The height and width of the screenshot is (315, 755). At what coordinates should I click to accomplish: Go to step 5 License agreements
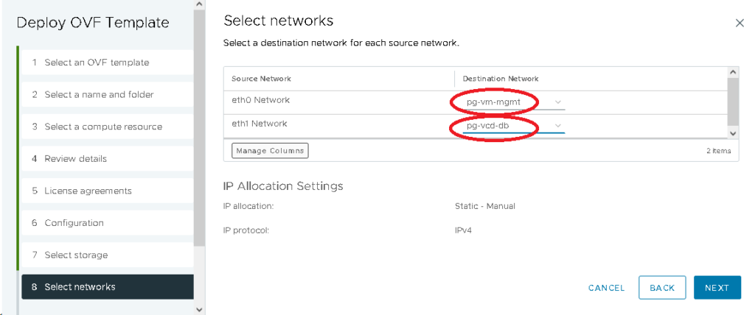[x=88, y=191]
